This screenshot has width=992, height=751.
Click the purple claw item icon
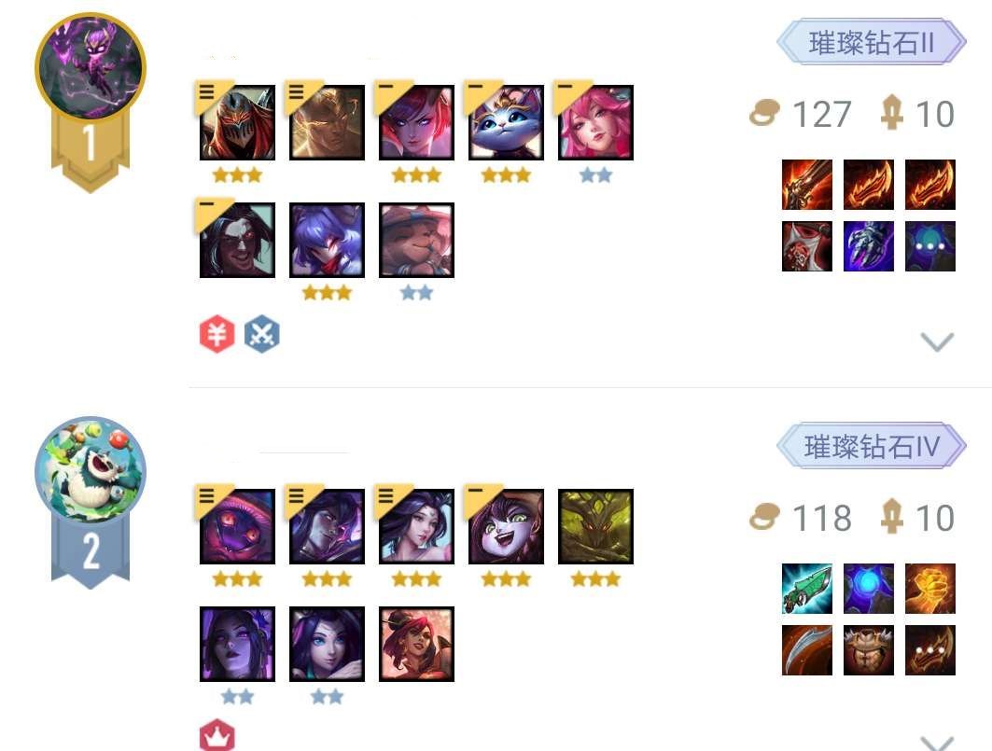point(868,246)
